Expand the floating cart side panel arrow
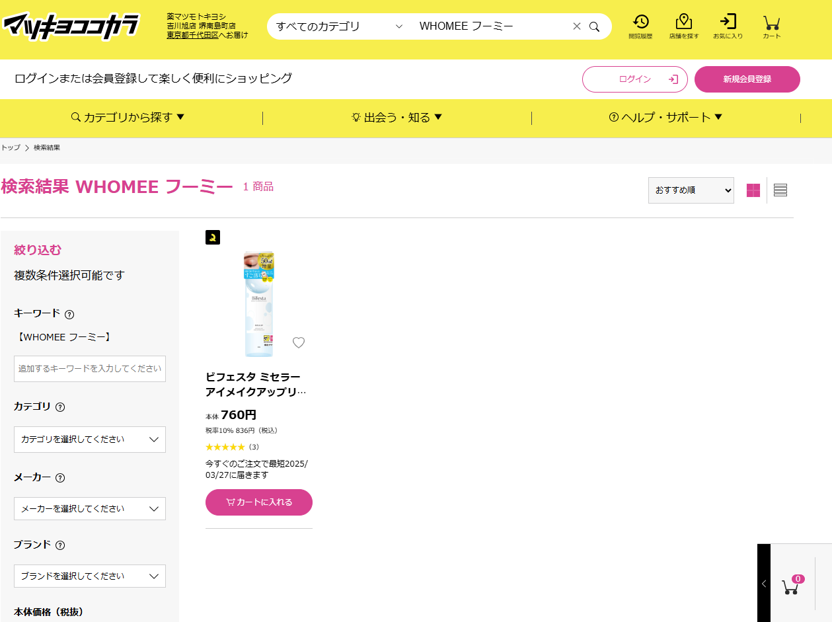The height and width of the screenshot is (622, 832). point(764,583)
